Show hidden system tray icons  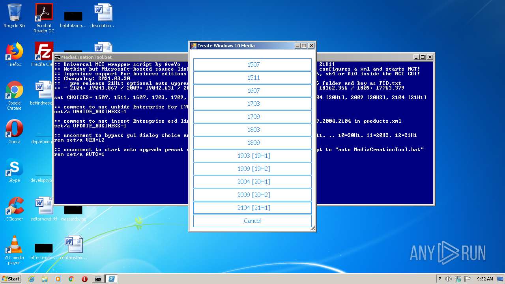(x=440, y=279)
